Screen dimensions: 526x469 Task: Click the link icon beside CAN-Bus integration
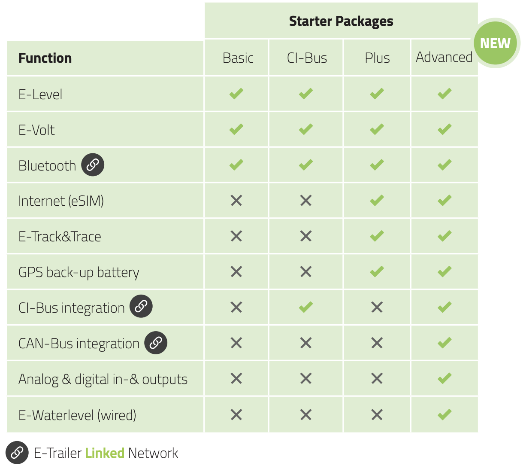pos(156,342)
